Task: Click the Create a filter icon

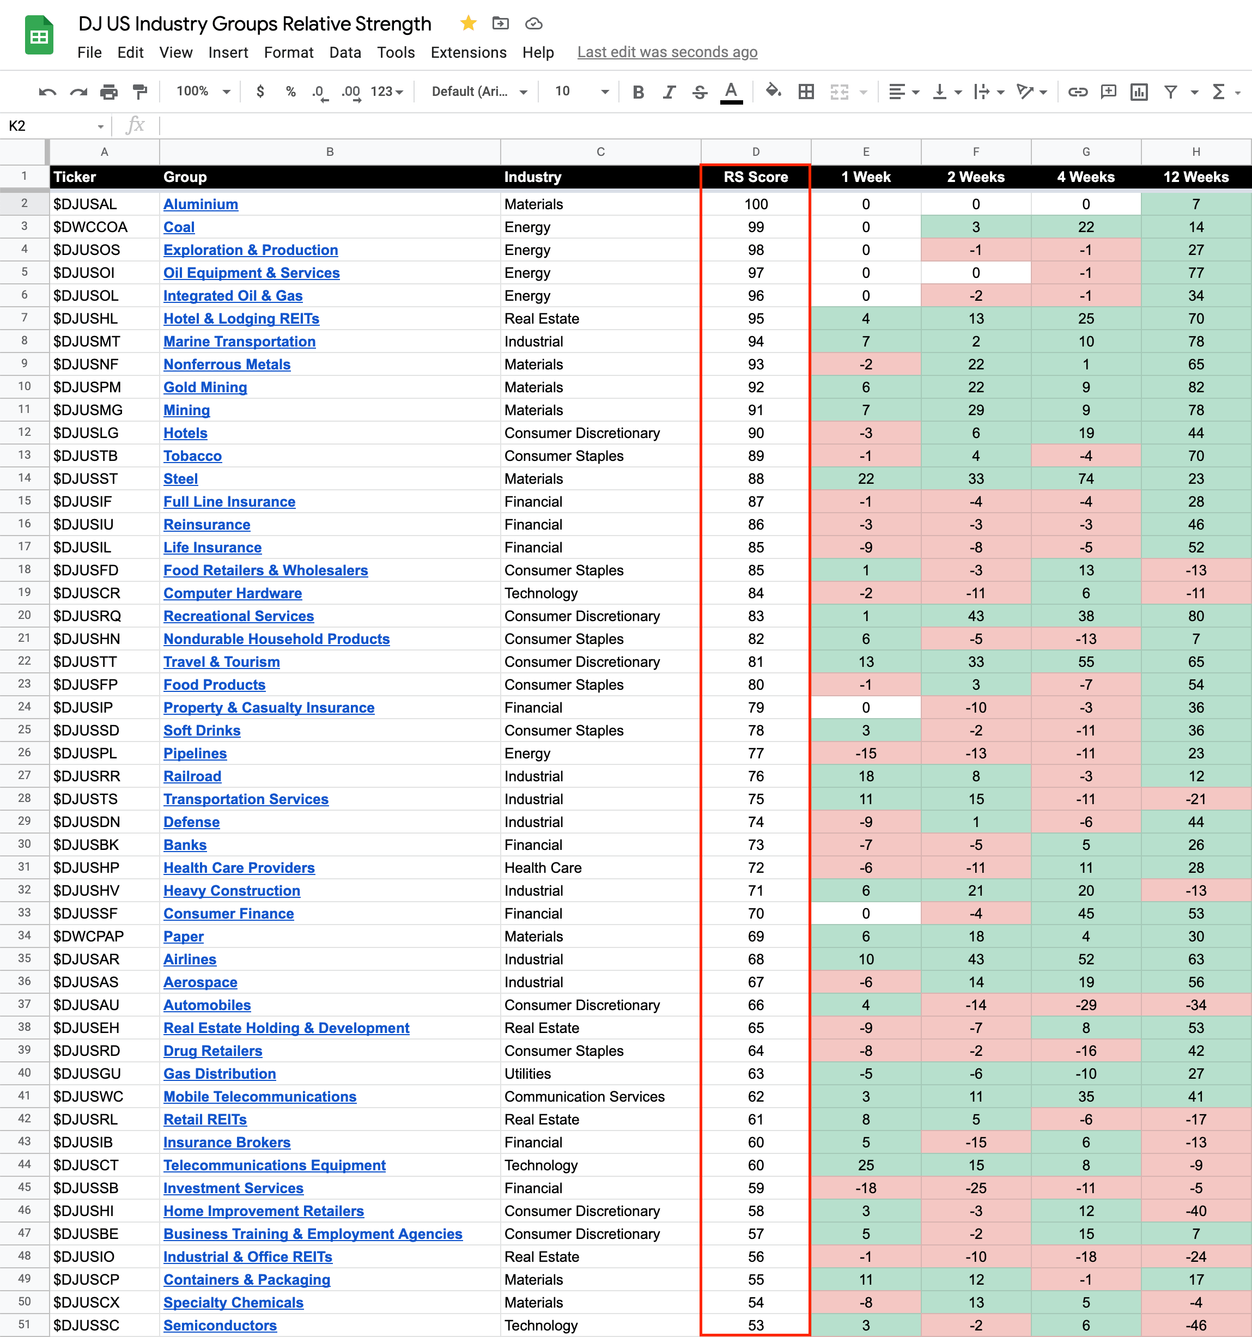Action: pos(1171,92)
